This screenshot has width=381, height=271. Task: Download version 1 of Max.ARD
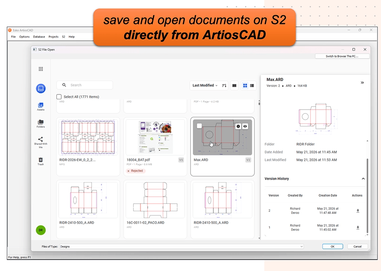coord(358,228)
